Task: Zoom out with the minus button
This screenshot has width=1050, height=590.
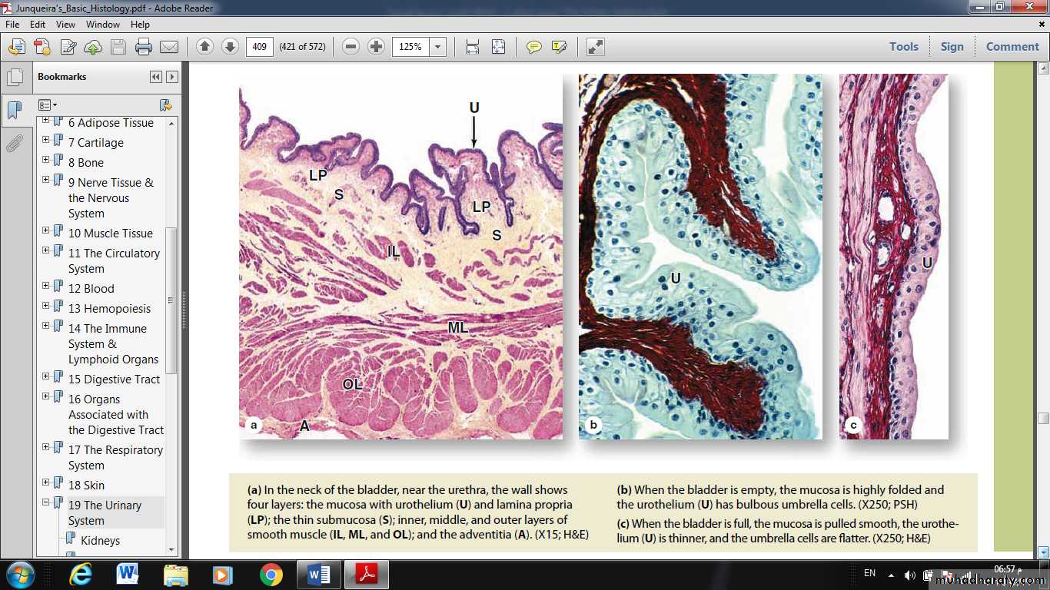Action: (x=351, y=47)
